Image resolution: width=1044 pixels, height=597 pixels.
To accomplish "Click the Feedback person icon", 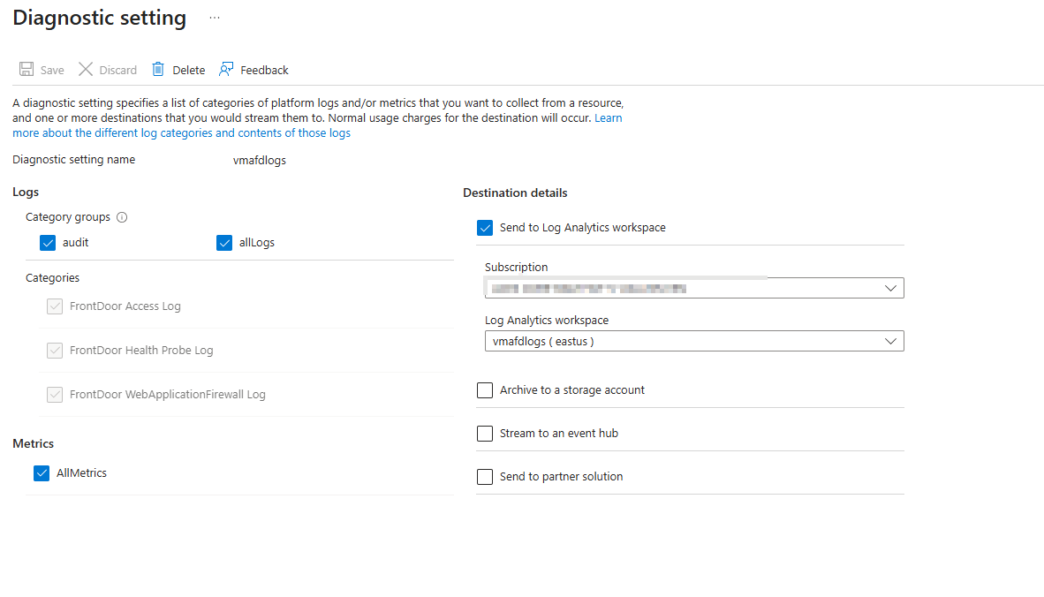I will (227, 70).
